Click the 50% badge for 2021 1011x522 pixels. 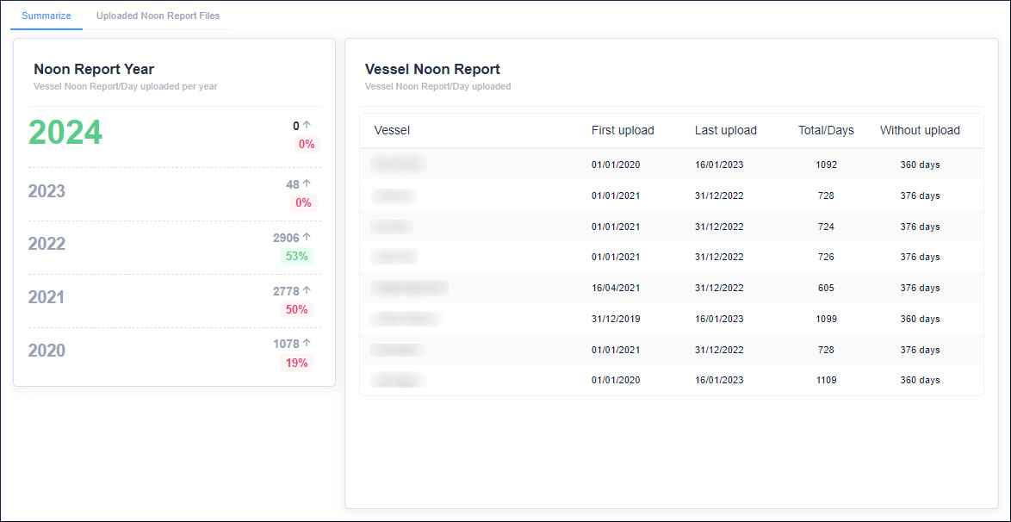pyautogui.click(x=296, y=309)
